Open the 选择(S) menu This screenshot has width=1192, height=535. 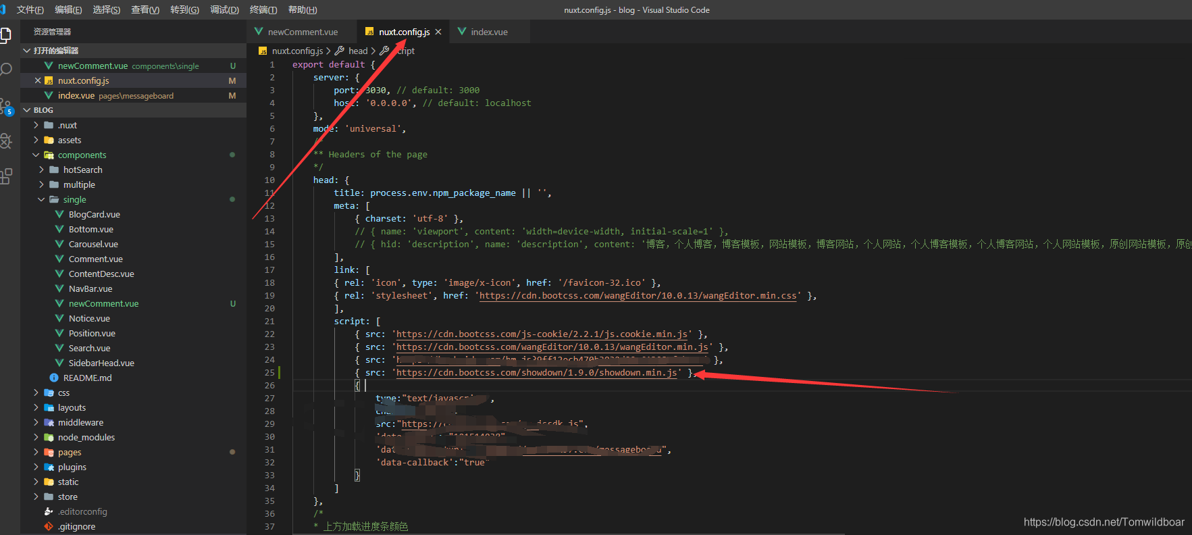click(x=107, y=9)
